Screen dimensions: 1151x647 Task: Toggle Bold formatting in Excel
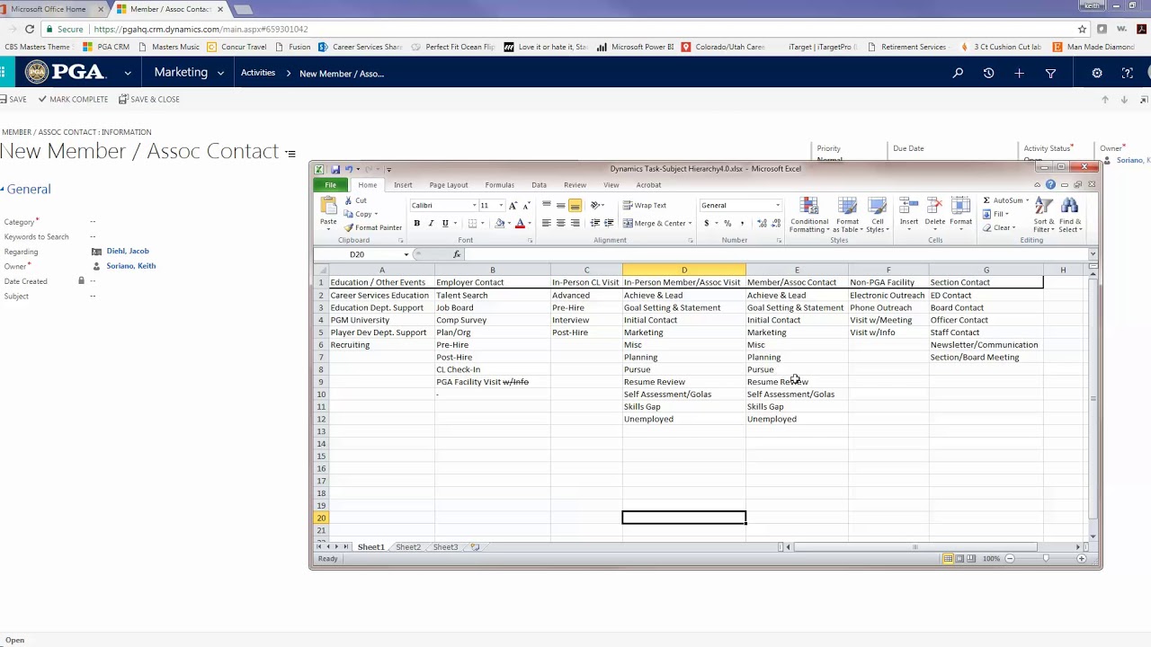point(416,223)
